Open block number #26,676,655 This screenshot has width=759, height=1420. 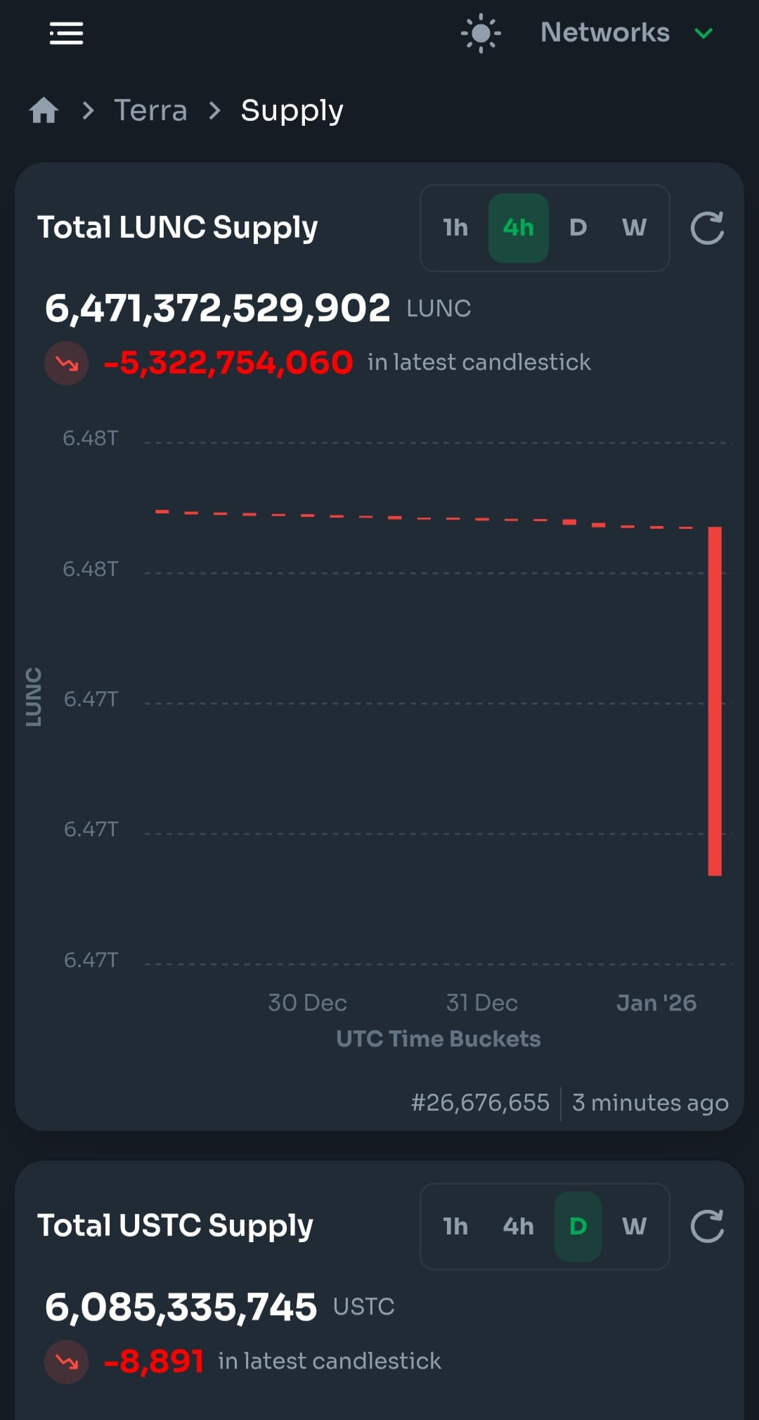coord(480,1102)
